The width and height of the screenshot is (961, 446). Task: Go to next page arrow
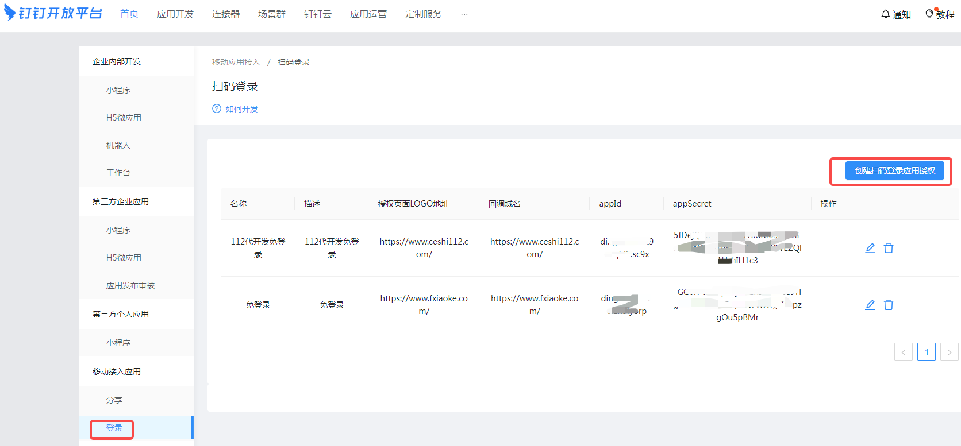[x=950, y=352]
